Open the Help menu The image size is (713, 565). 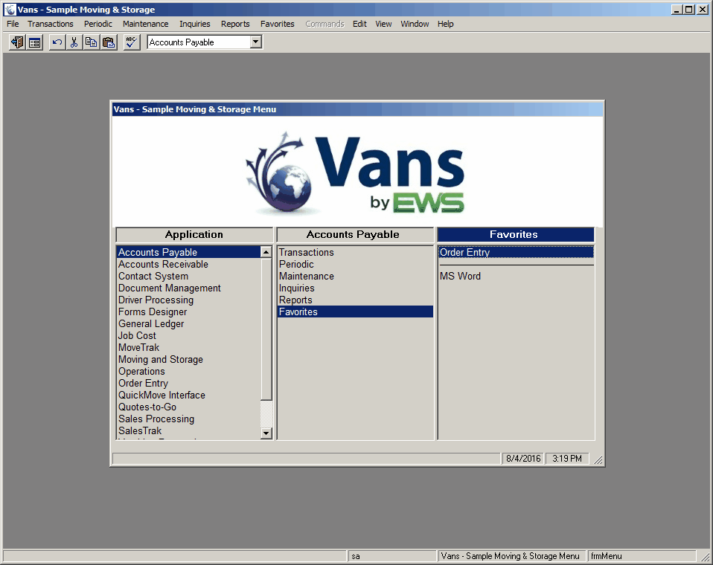[x=446, y=24]
